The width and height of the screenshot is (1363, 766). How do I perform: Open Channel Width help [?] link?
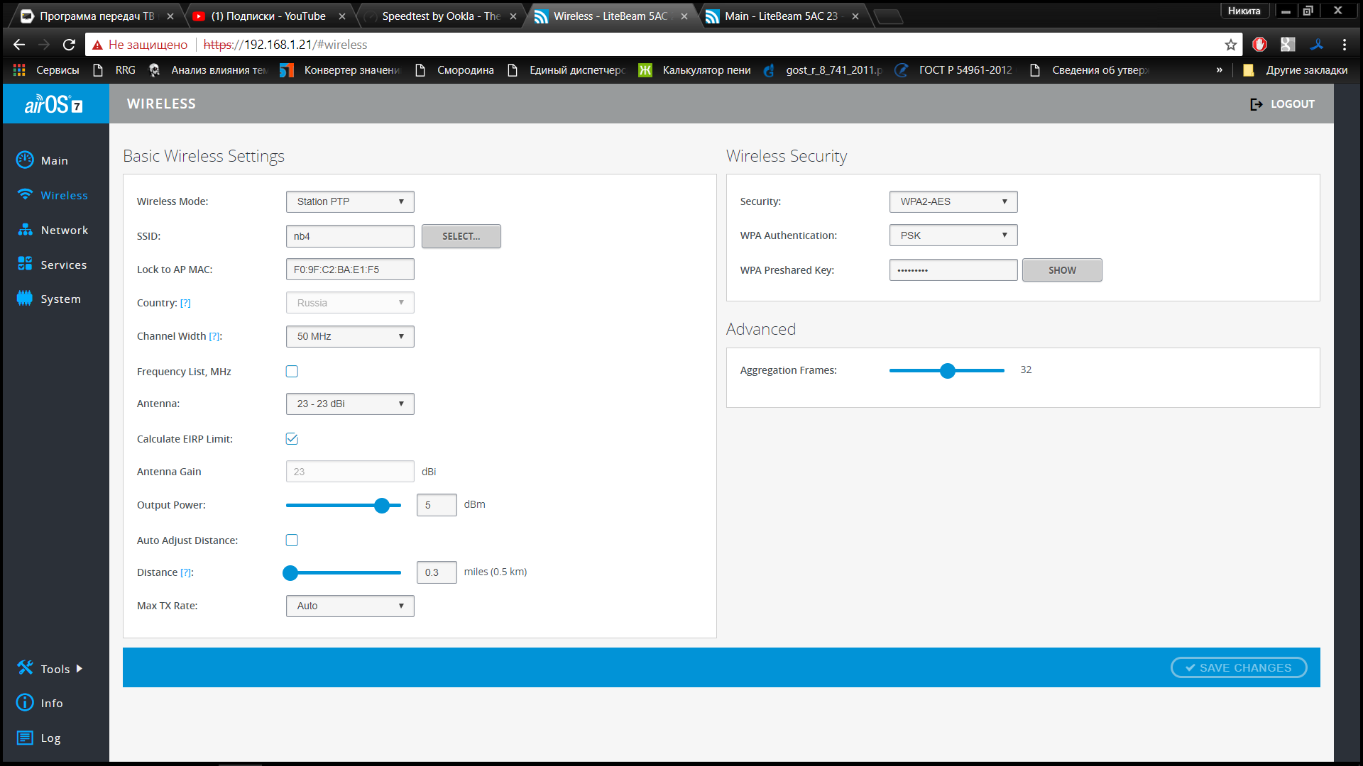tap(214, 336)
